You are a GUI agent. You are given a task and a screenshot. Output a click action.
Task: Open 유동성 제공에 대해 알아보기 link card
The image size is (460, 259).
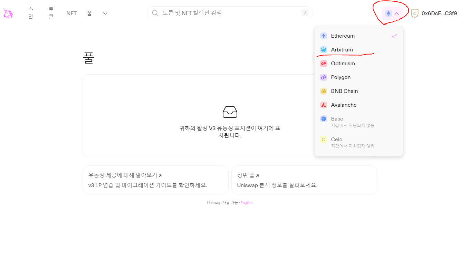click(155, 180)
